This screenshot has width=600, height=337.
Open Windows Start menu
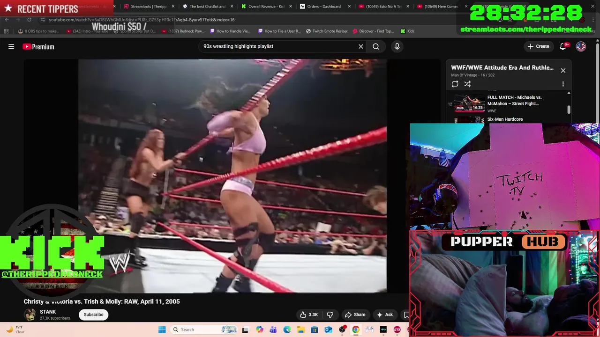pos(162,330)
